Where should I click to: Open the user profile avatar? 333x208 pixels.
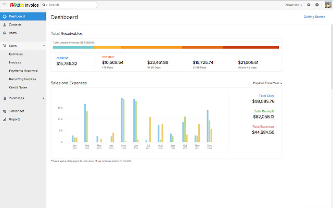(328, 5)
